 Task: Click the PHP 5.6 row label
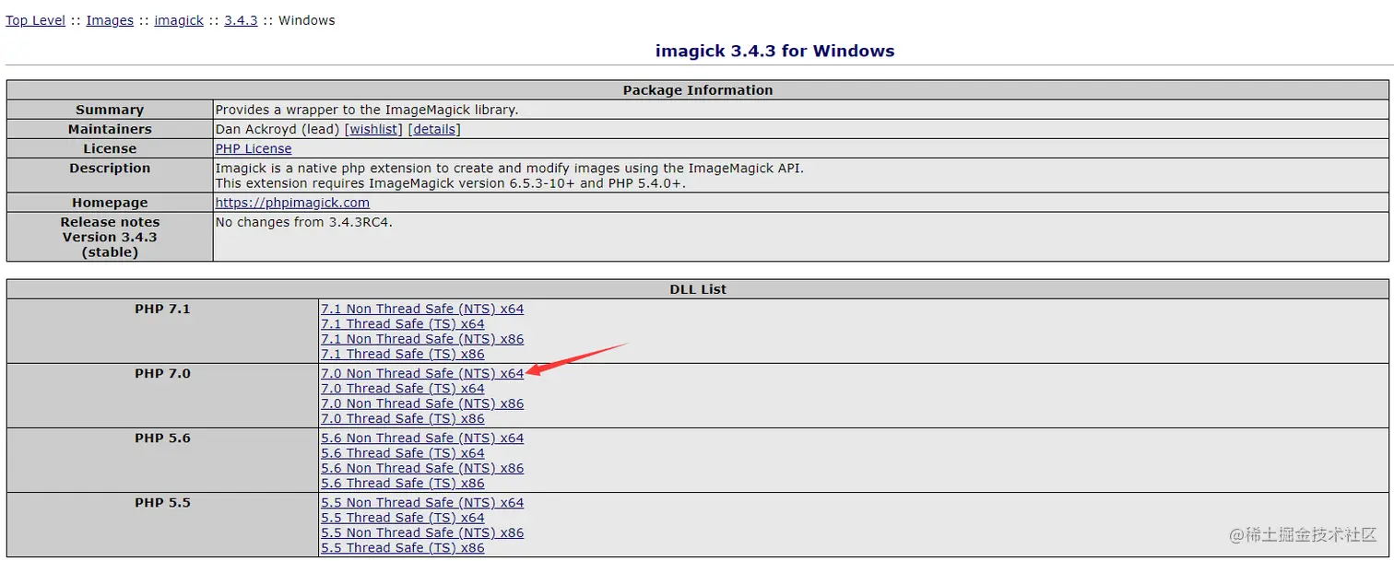162,438
